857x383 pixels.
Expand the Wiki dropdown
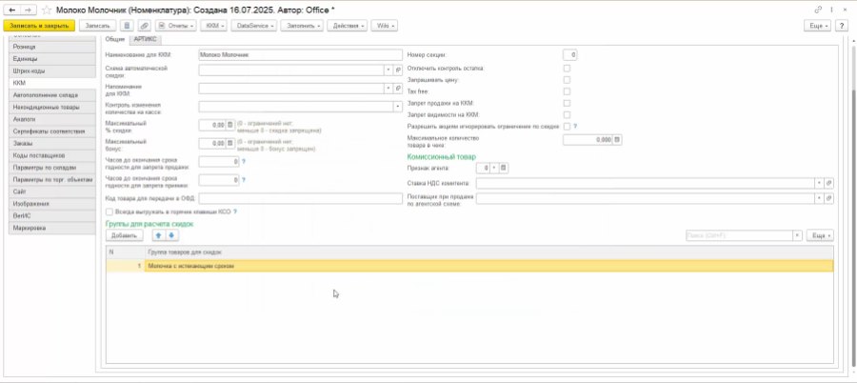(385, 26)
